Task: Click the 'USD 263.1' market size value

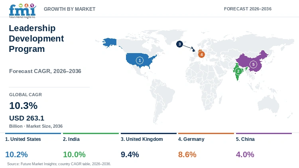Action: 27,118
